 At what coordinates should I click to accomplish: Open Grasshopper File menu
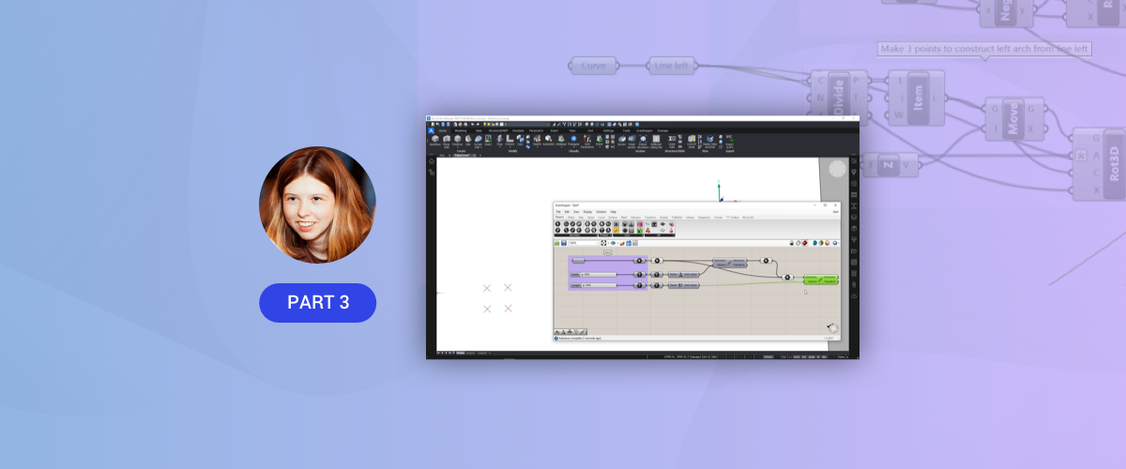(558, 212)
